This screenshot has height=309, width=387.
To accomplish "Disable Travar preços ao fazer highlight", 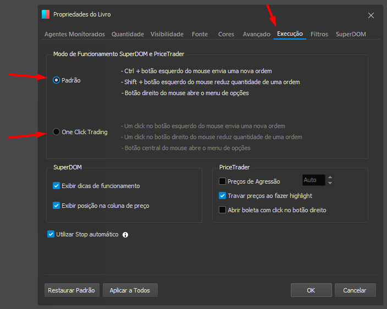I will tap(222, 196).
